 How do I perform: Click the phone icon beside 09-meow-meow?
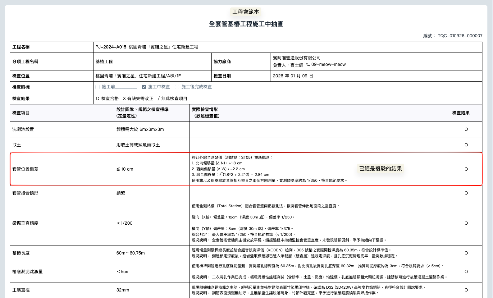pos(308,65)
